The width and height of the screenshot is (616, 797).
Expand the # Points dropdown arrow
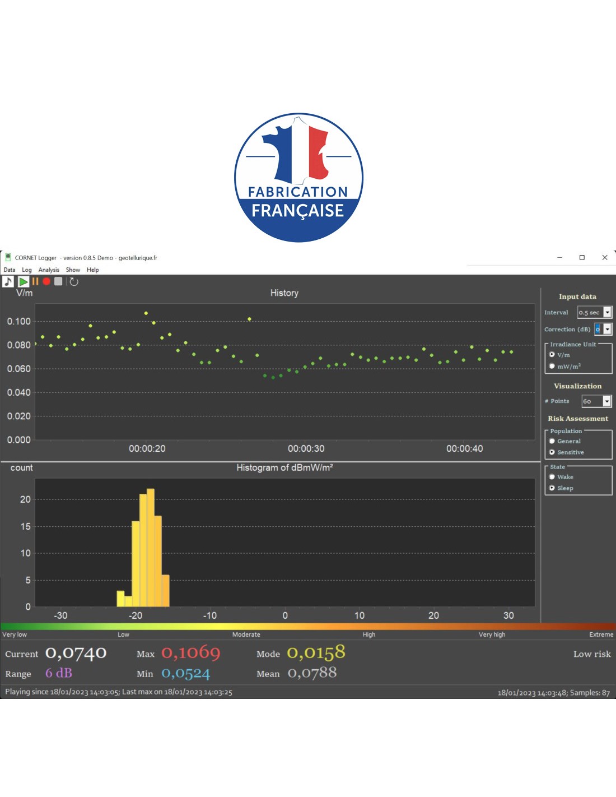point(607,401)
